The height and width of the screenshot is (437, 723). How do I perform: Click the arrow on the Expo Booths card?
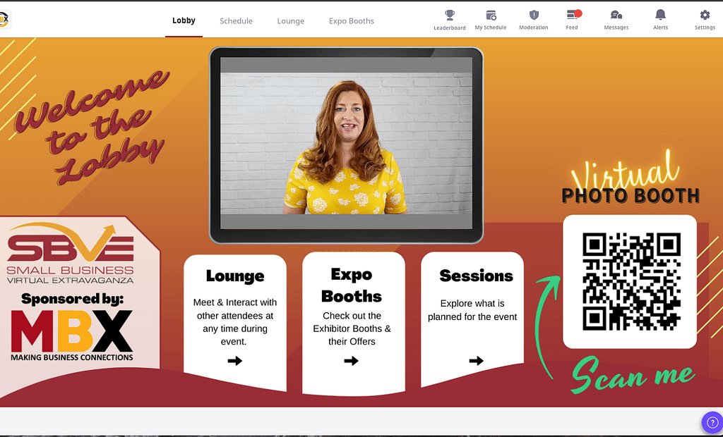coord(352,361)
